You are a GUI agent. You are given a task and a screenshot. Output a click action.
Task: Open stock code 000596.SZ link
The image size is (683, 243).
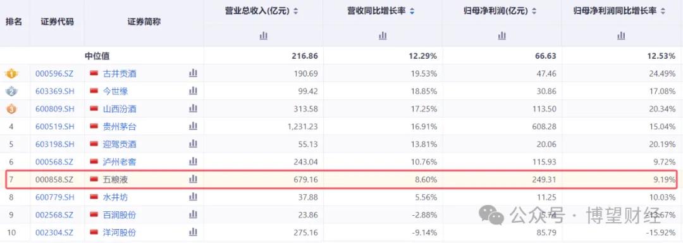(54, 73)
